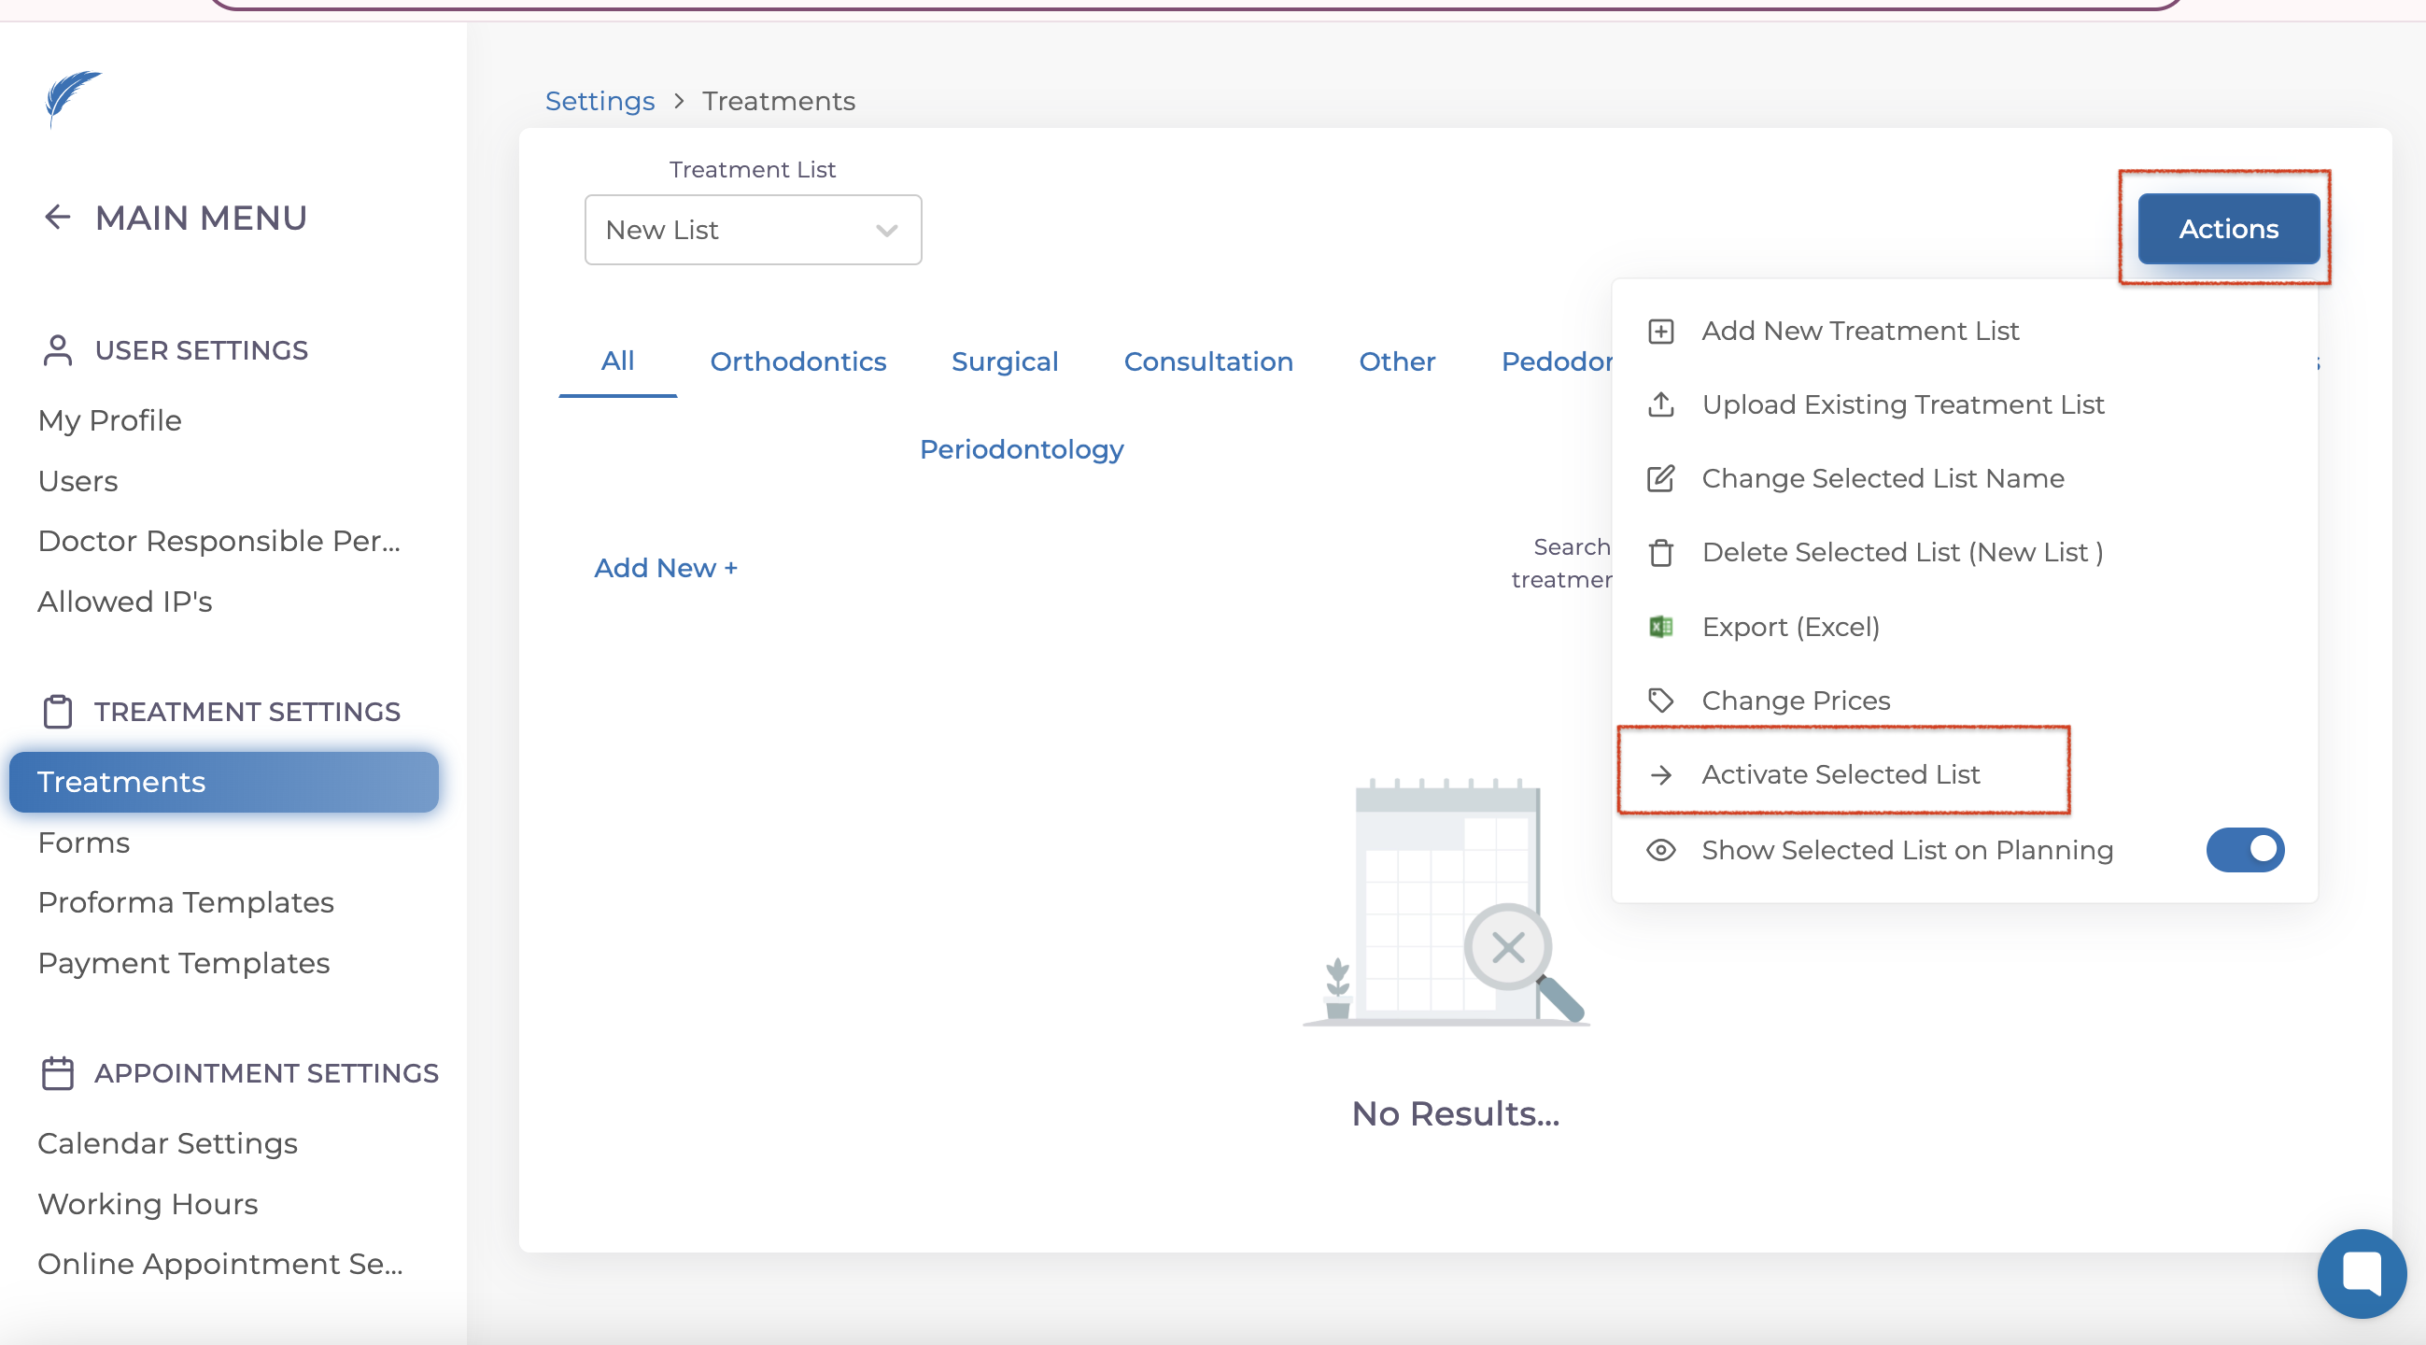Toggle Show Selected List on Planning switch
This screenshot has height=1345, width=2426.
pyautogui.click(x=2244, y=850)
